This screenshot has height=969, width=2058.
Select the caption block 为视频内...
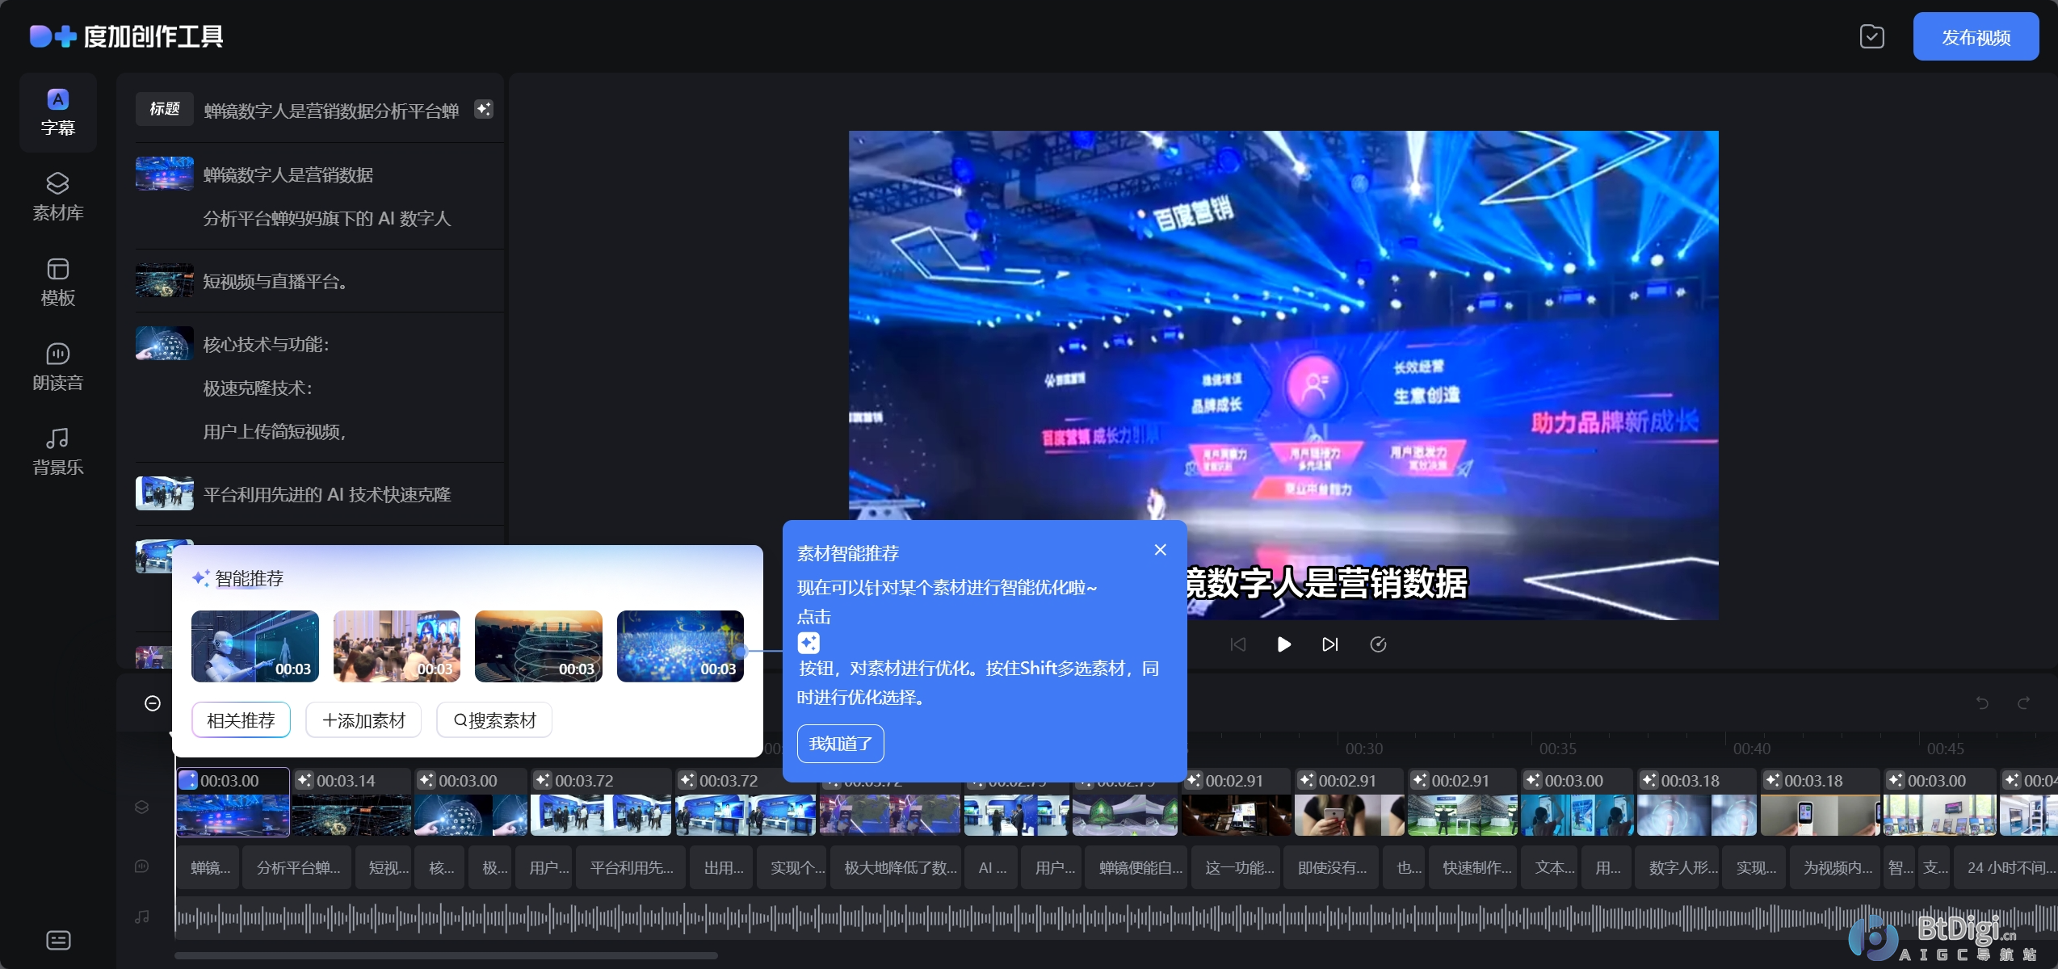[x=1836, y=867]
